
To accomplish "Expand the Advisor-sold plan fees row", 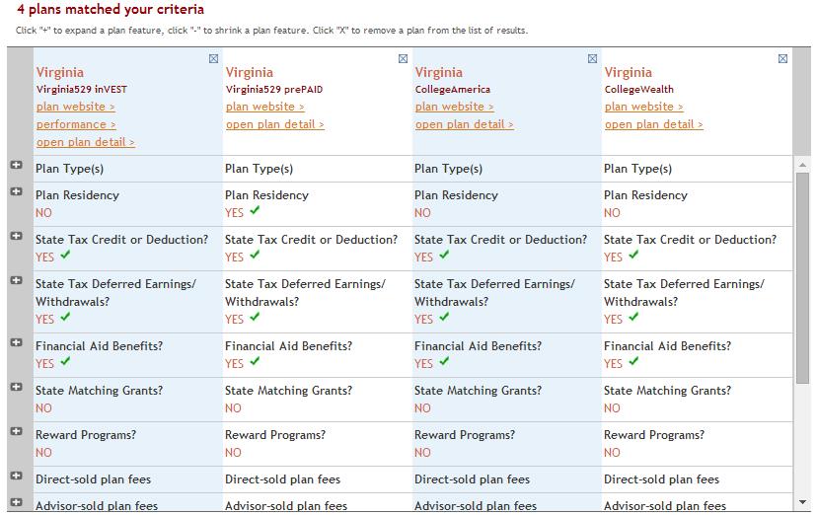I will click(16, 502).
